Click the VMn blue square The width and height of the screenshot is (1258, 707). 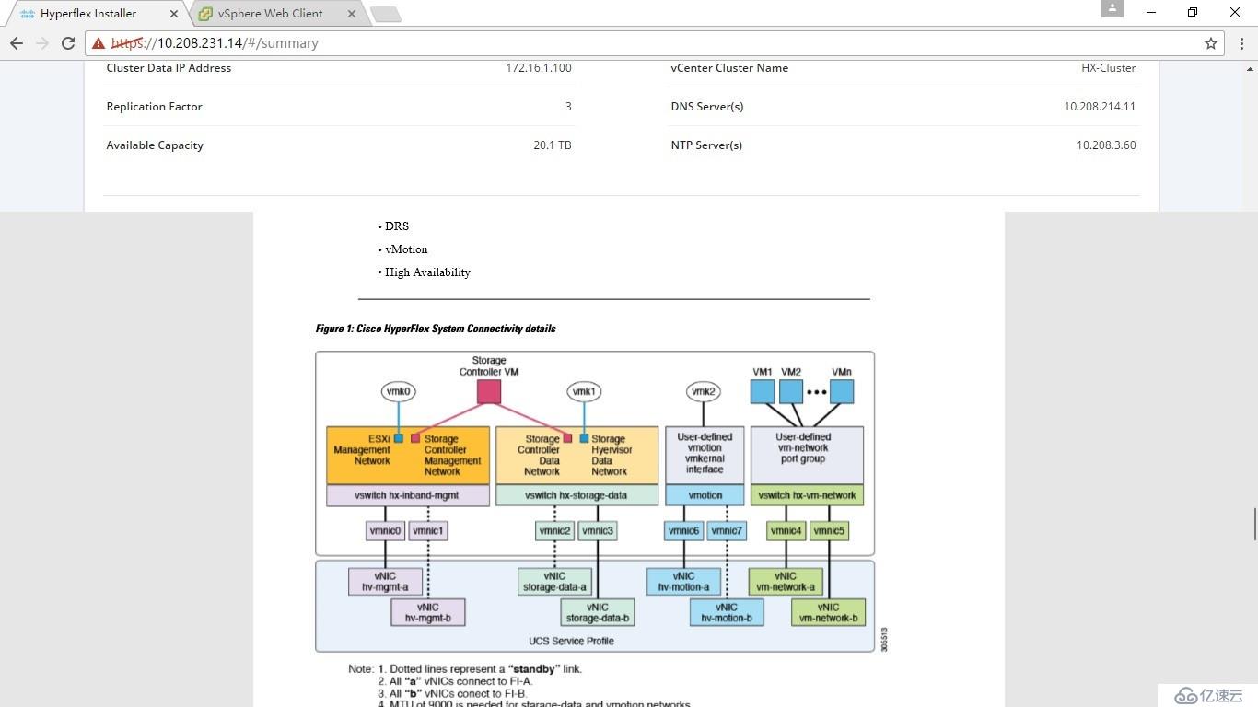point(842,391)
